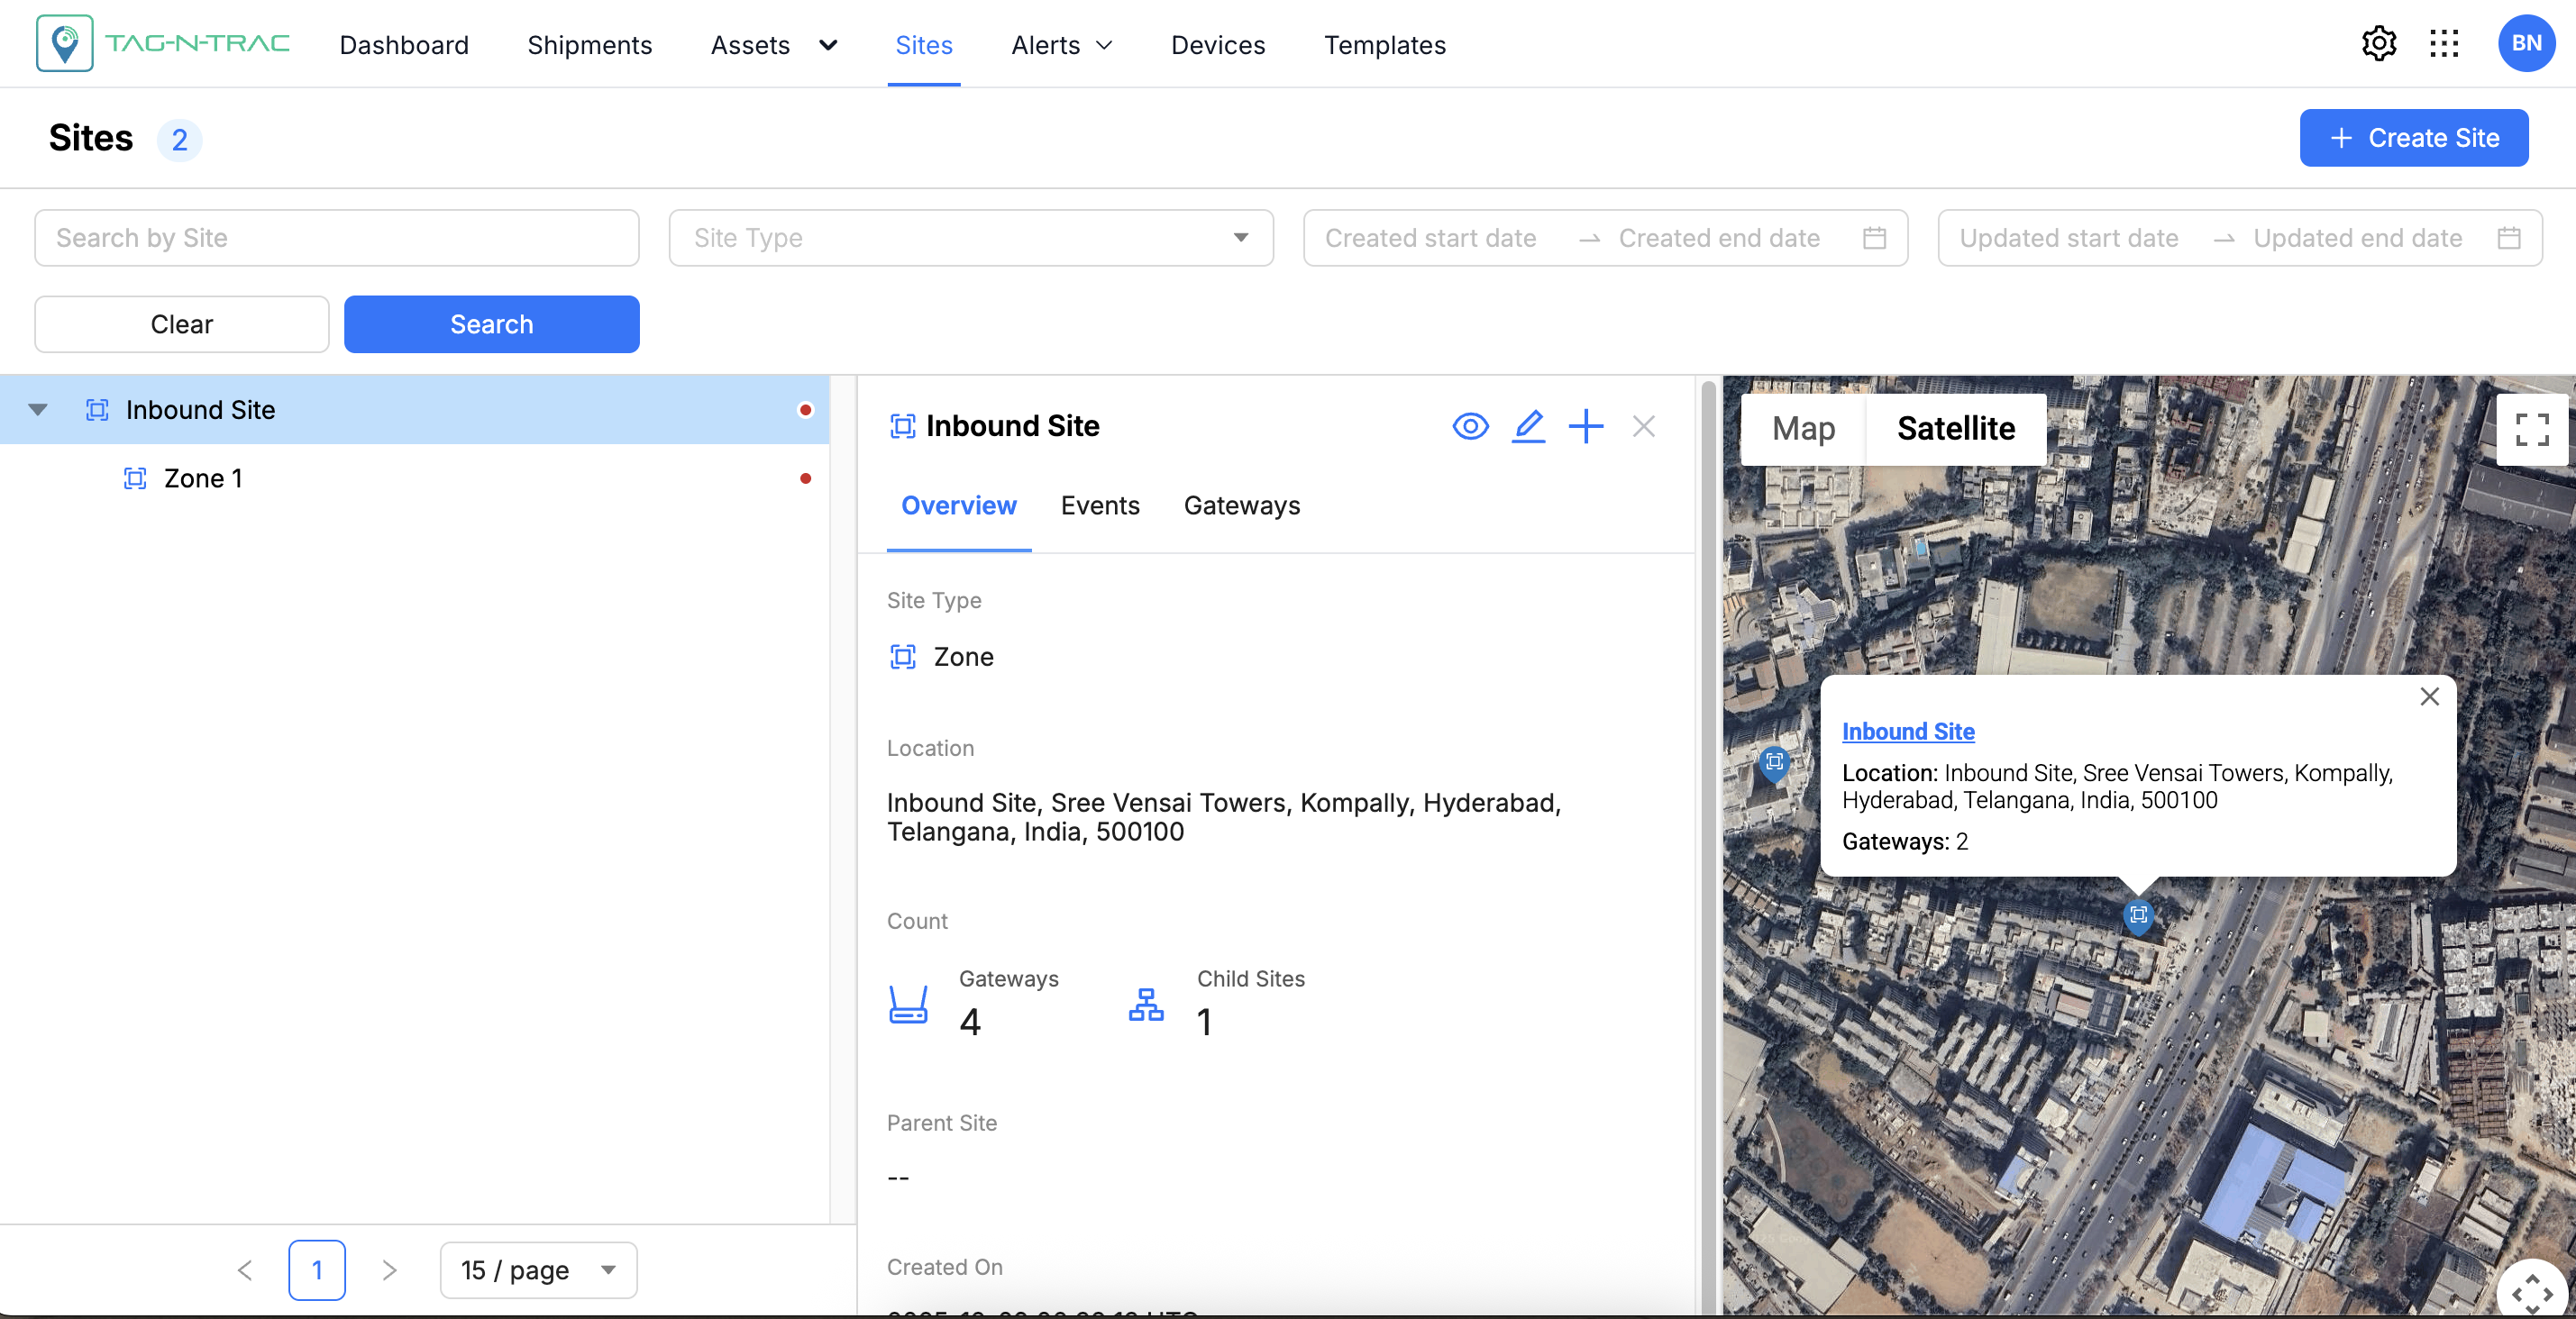Click the plus icon to add child site
The image size is (2576, 1319).
click(x=1585, y=427)
